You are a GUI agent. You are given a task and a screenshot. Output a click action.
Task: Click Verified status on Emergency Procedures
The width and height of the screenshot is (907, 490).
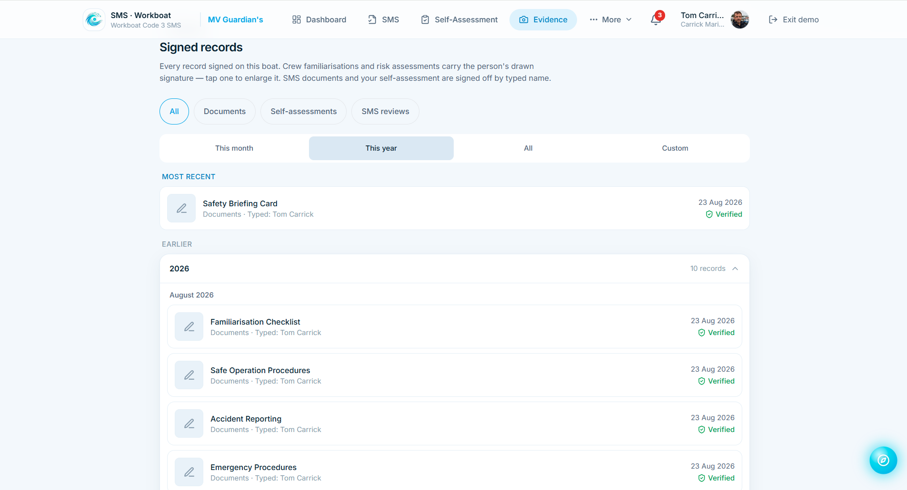pyautogui.click(x=716, y=478)
